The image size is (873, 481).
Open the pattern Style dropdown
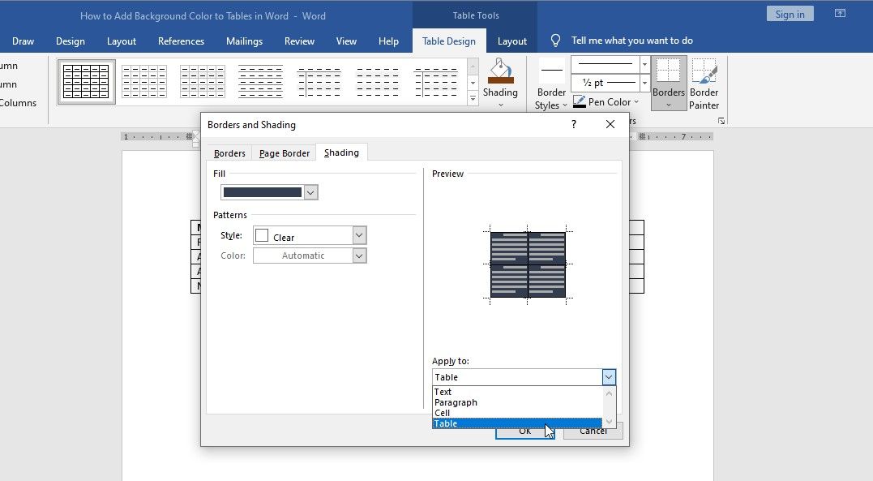click(310, 236)
